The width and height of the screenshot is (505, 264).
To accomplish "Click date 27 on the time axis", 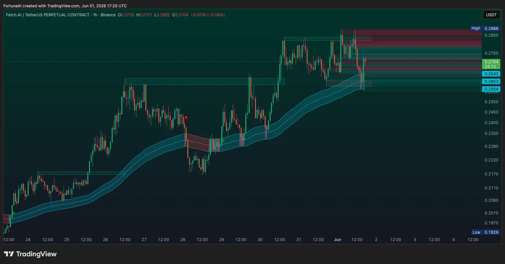I will click(144, 240).
